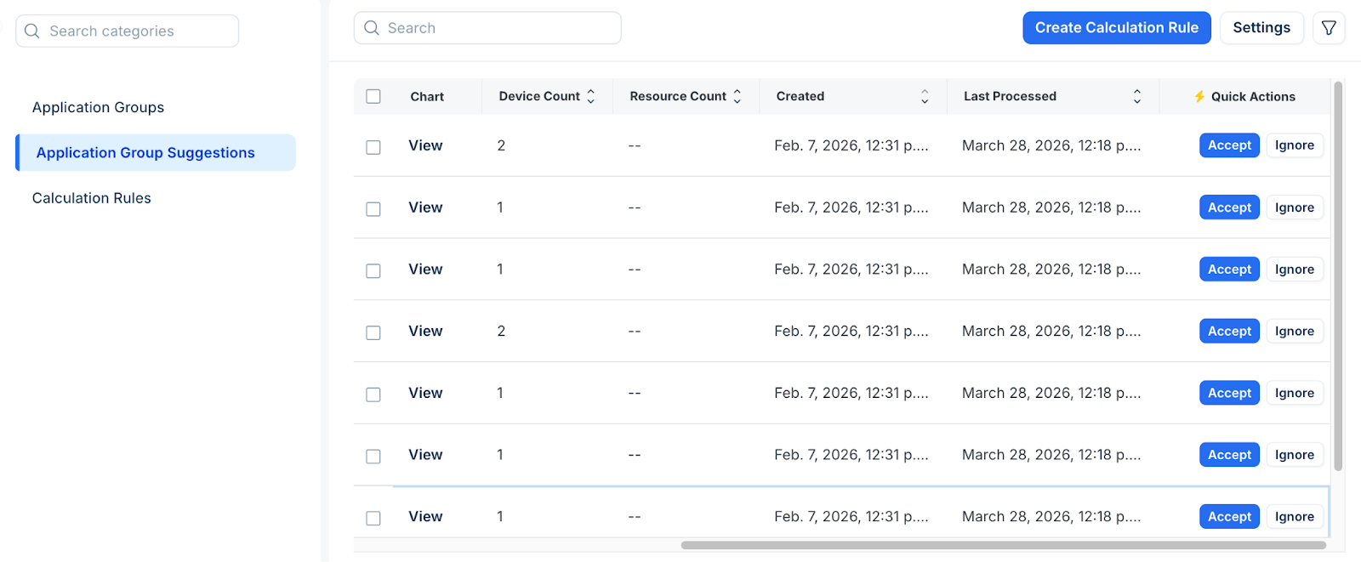Click the magnifier icon in category search
Image resolution: width=1361 pixels, height=562 pixels.
click(x=32, y=31)
